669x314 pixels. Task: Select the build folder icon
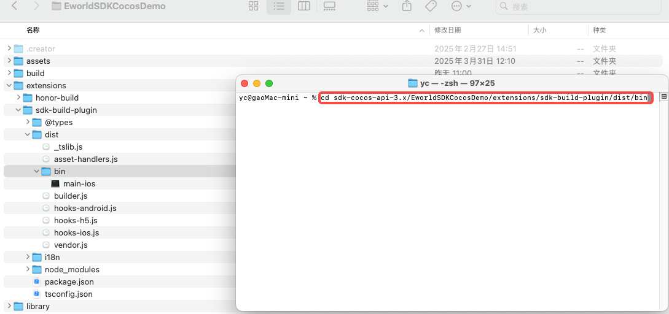18,73
